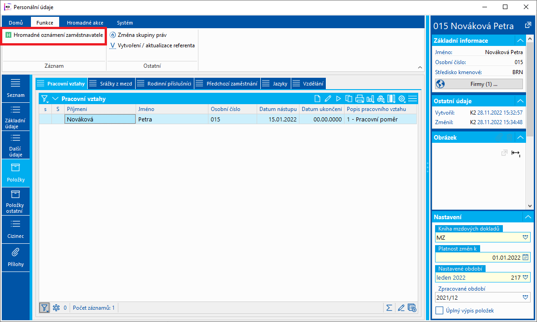Image resolution: width=537 pixels, height=322 pixels.
Task: Open Předchozí zaměstnání tab
Action: (228, 84)
